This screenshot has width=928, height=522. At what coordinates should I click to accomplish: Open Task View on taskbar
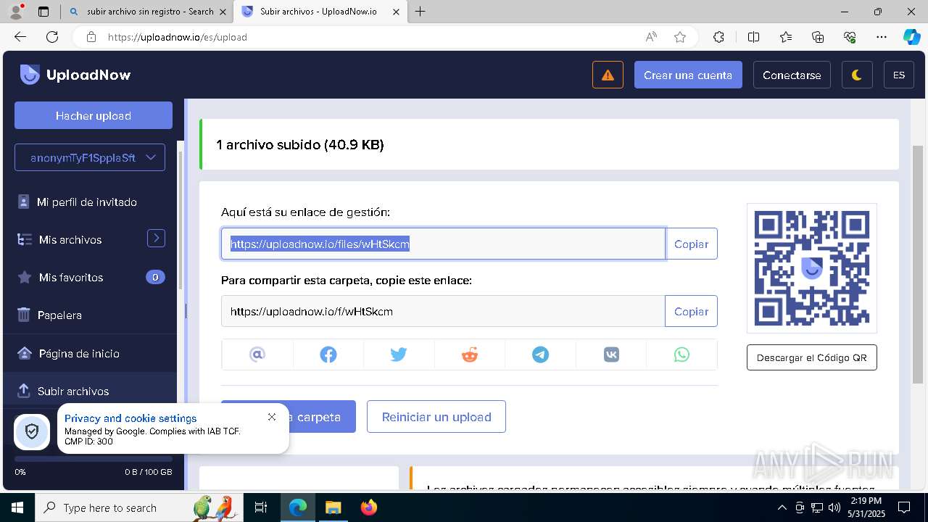click(262, 507)
